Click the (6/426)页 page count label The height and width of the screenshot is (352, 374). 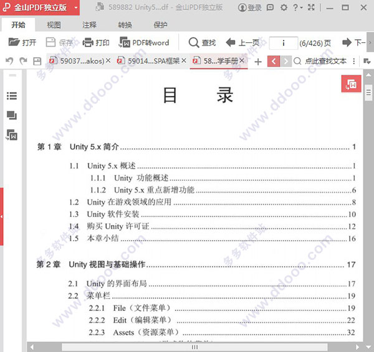tap(315, 43)
